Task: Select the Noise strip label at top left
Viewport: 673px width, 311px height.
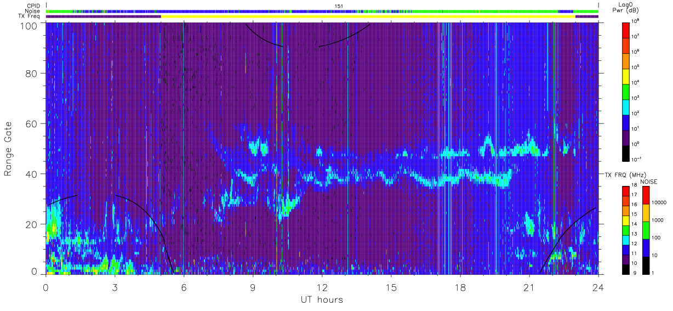Action: click(x=33, y=11)
